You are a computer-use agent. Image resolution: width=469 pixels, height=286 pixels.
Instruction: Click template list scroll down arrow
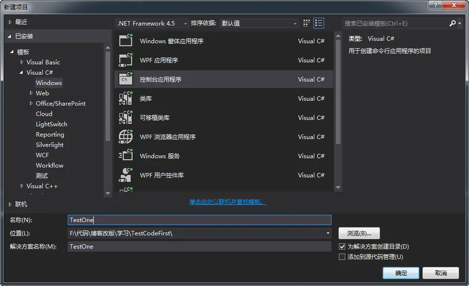tap(338, 187)
